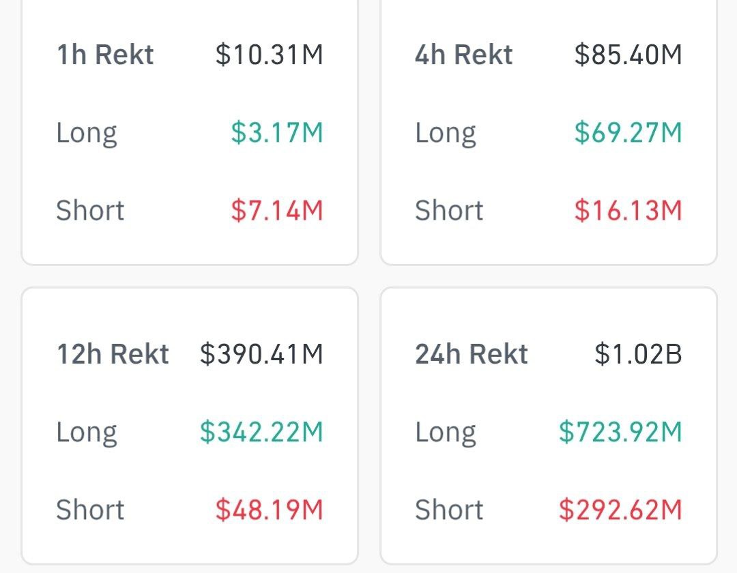Screen dimensions: 737x573
Task: Select the $85.40M 4h total
Action: click(x=628, y=55)
